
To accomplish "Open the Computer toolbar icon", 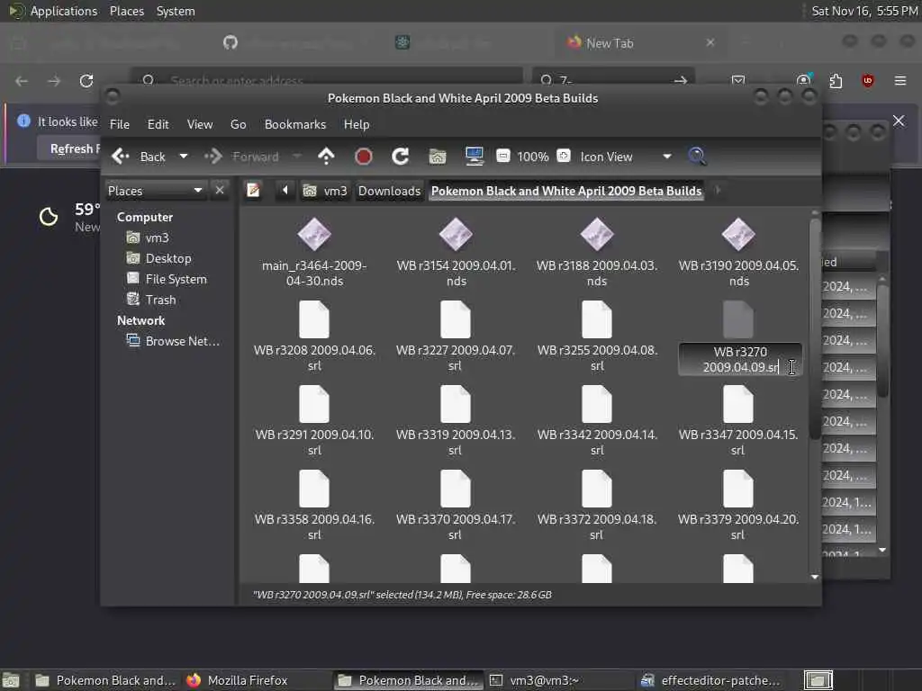I will pyautogui.click(x=474, y=157).
